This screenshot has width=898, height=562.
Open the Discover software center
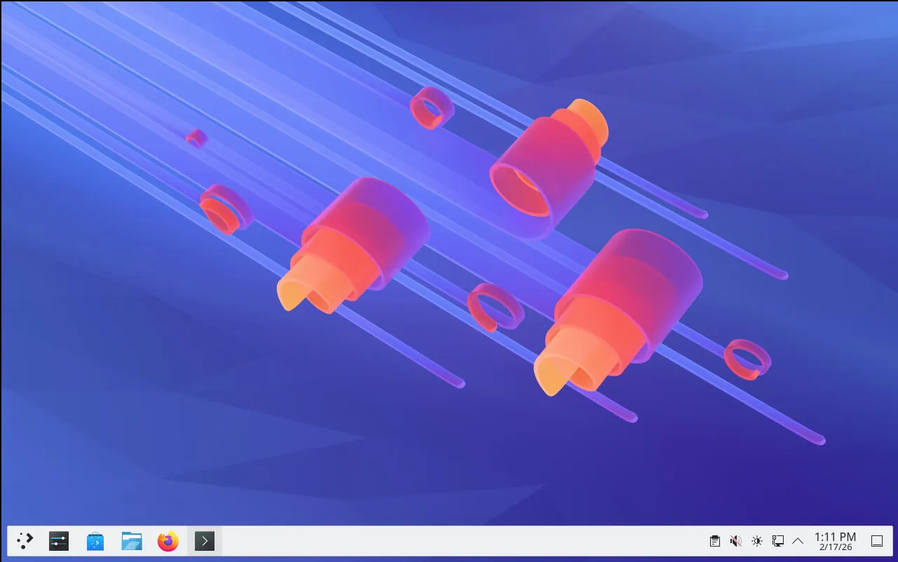tap(95, 541)
